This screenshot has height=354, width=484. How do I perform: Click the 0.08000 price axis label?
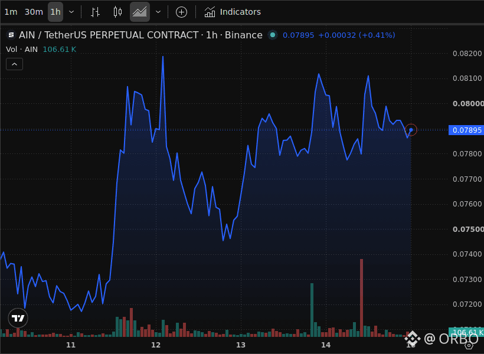click(468, 104)
